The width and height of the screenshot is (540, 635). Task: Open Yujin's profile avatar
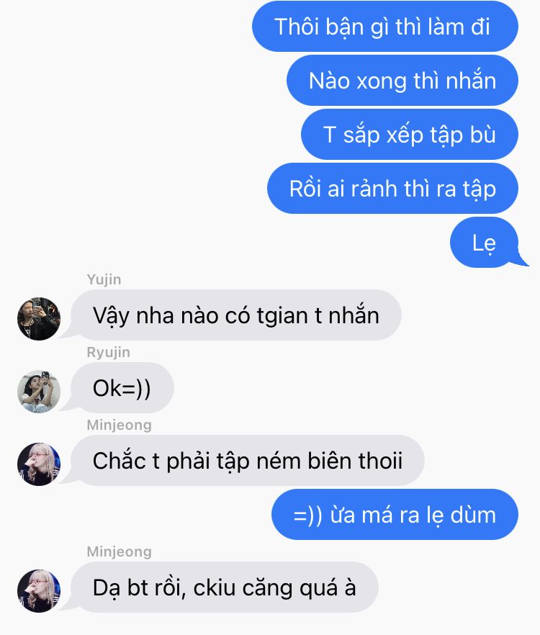point(39,319)
